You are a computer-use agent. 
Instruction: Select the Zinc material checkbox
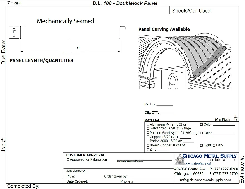(148, 149)
